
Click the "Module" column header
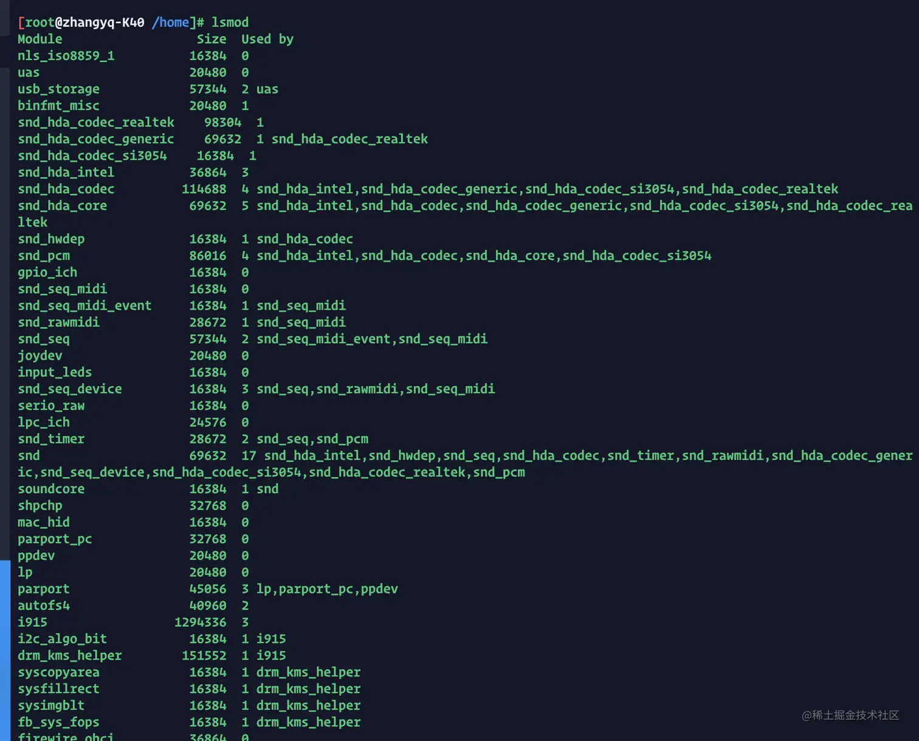click(x=40, y=39)
